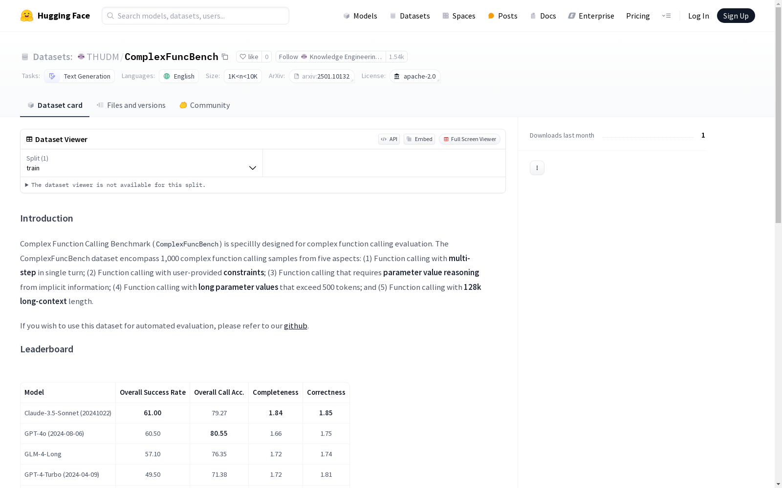The height and width of the screenshot is (488, 782).
Task: Click the Overall Success Rate column header
Action: pos(152,392)
